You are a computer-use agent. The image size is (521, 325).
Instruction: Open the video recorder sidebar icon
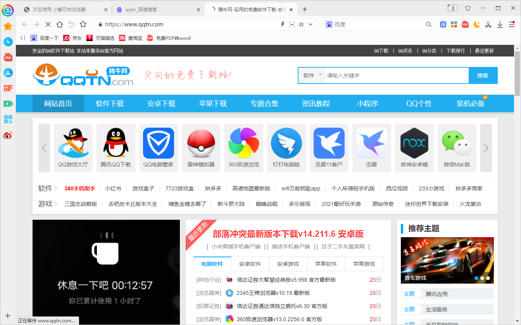(8, 104)
